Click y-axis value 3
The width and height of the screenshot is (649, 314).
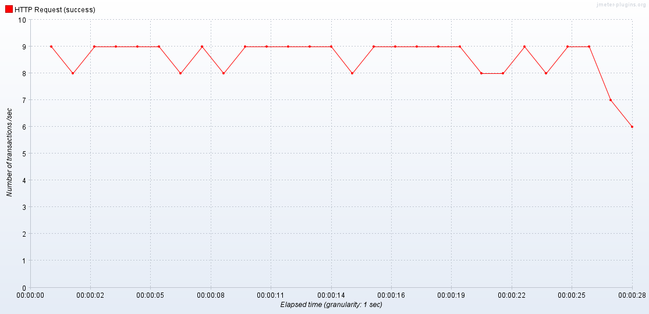click(x=24, y=207)
